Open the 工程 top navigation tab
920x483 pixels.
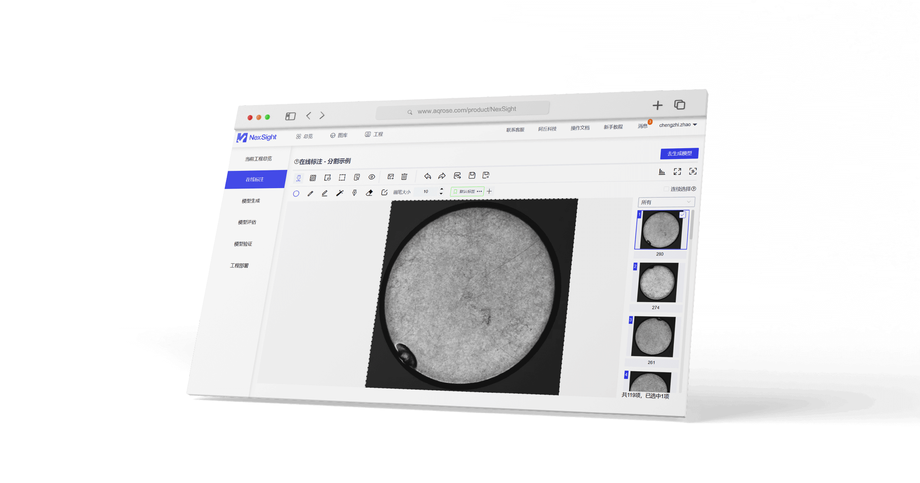click(x=374, y=134)
